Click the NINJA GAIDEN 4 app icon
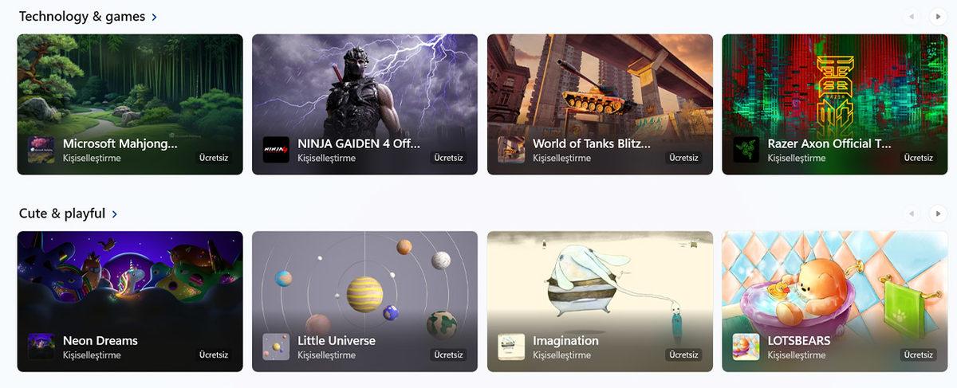This screenshot has height=388, width=957. [x=276, y=150]
